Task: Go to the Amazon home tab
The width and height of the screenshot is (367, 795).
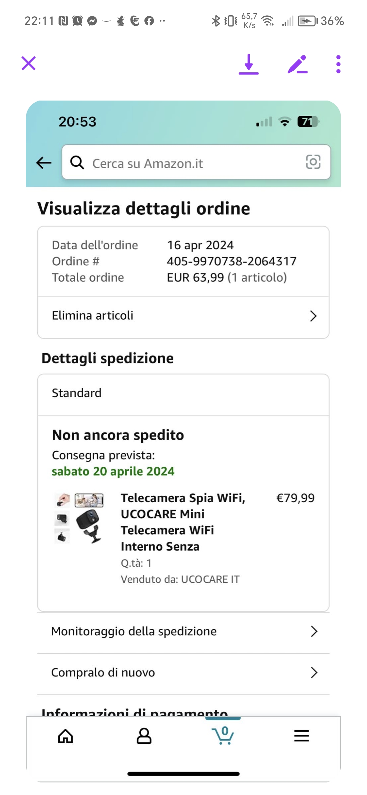Action: 66,736
